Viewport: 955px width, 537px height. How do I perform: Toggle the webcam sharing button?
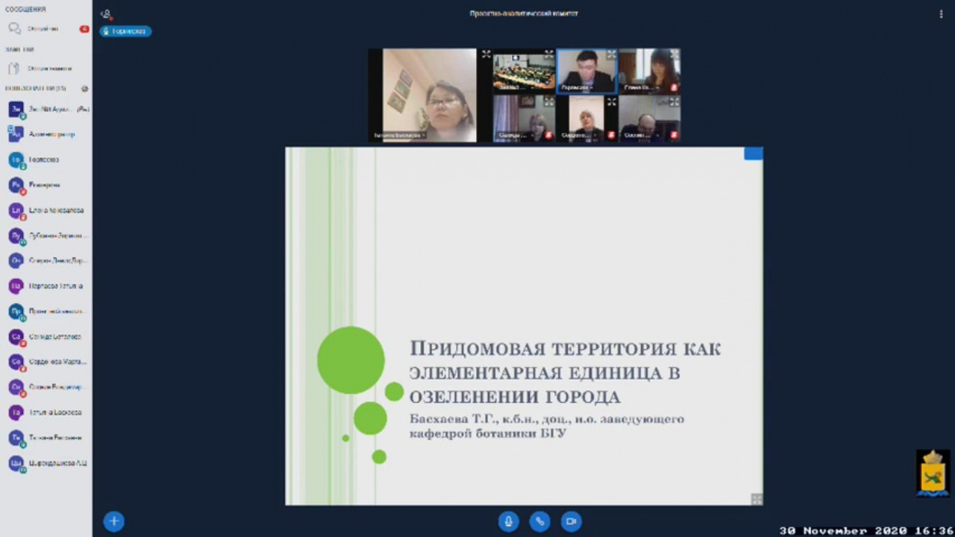point(572,521)
